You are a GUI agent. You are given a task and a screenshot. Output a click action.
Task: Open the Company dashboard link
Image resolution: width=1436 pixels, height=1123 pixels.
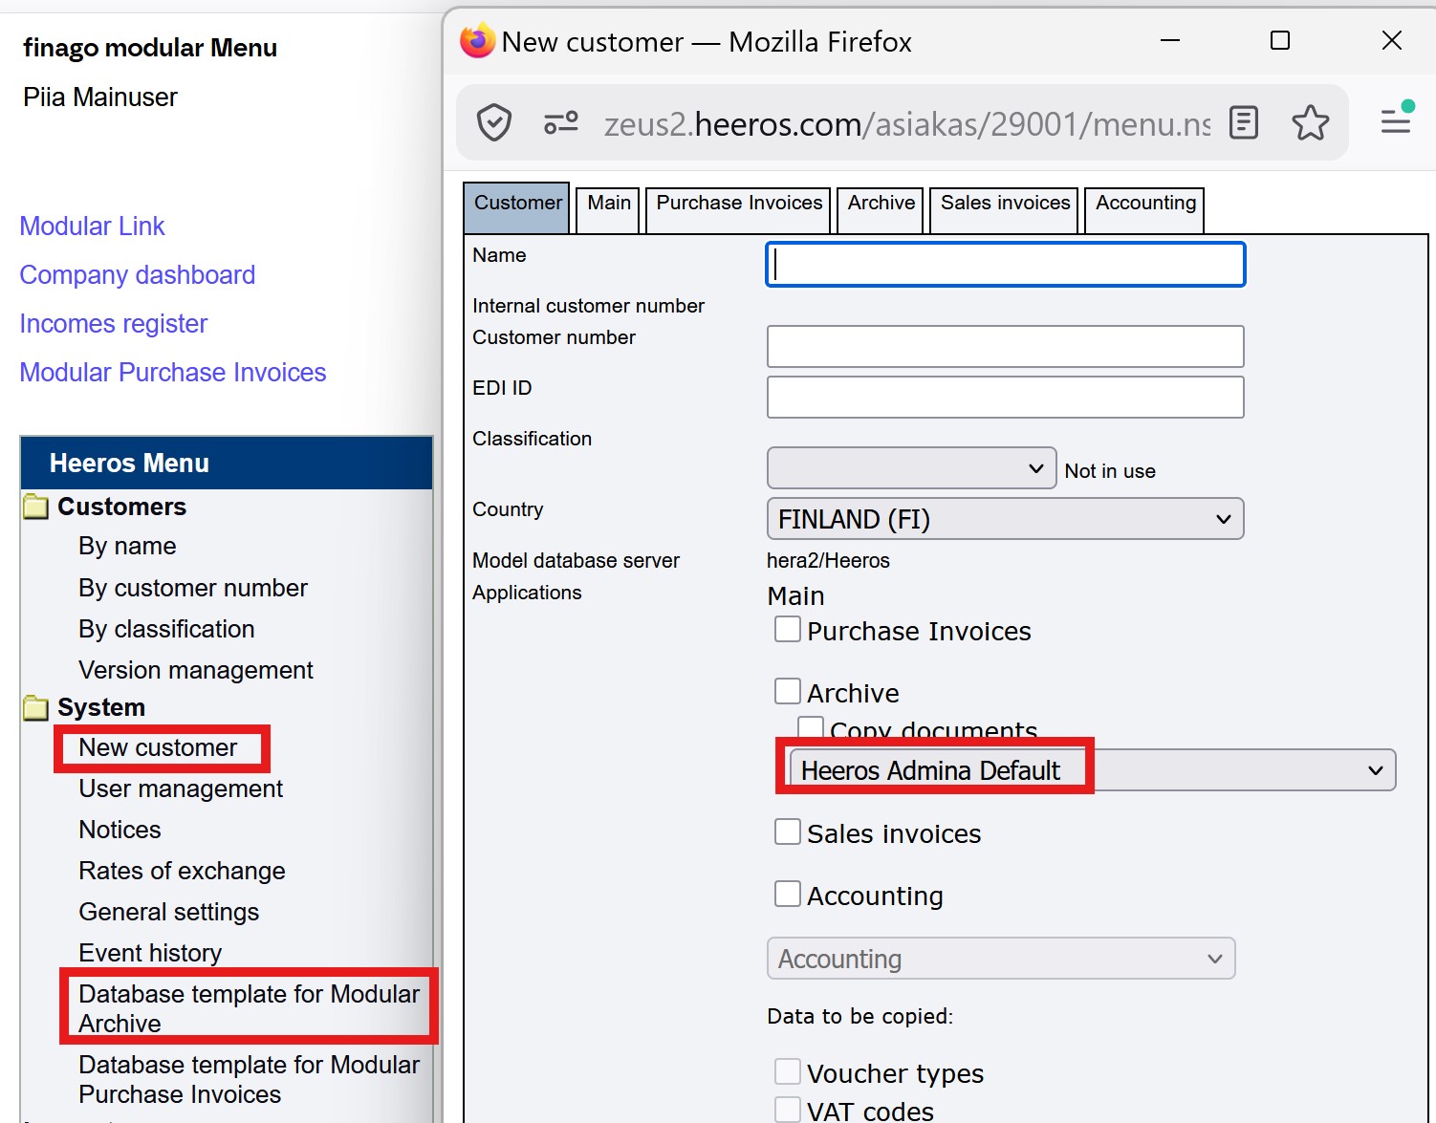138,275
